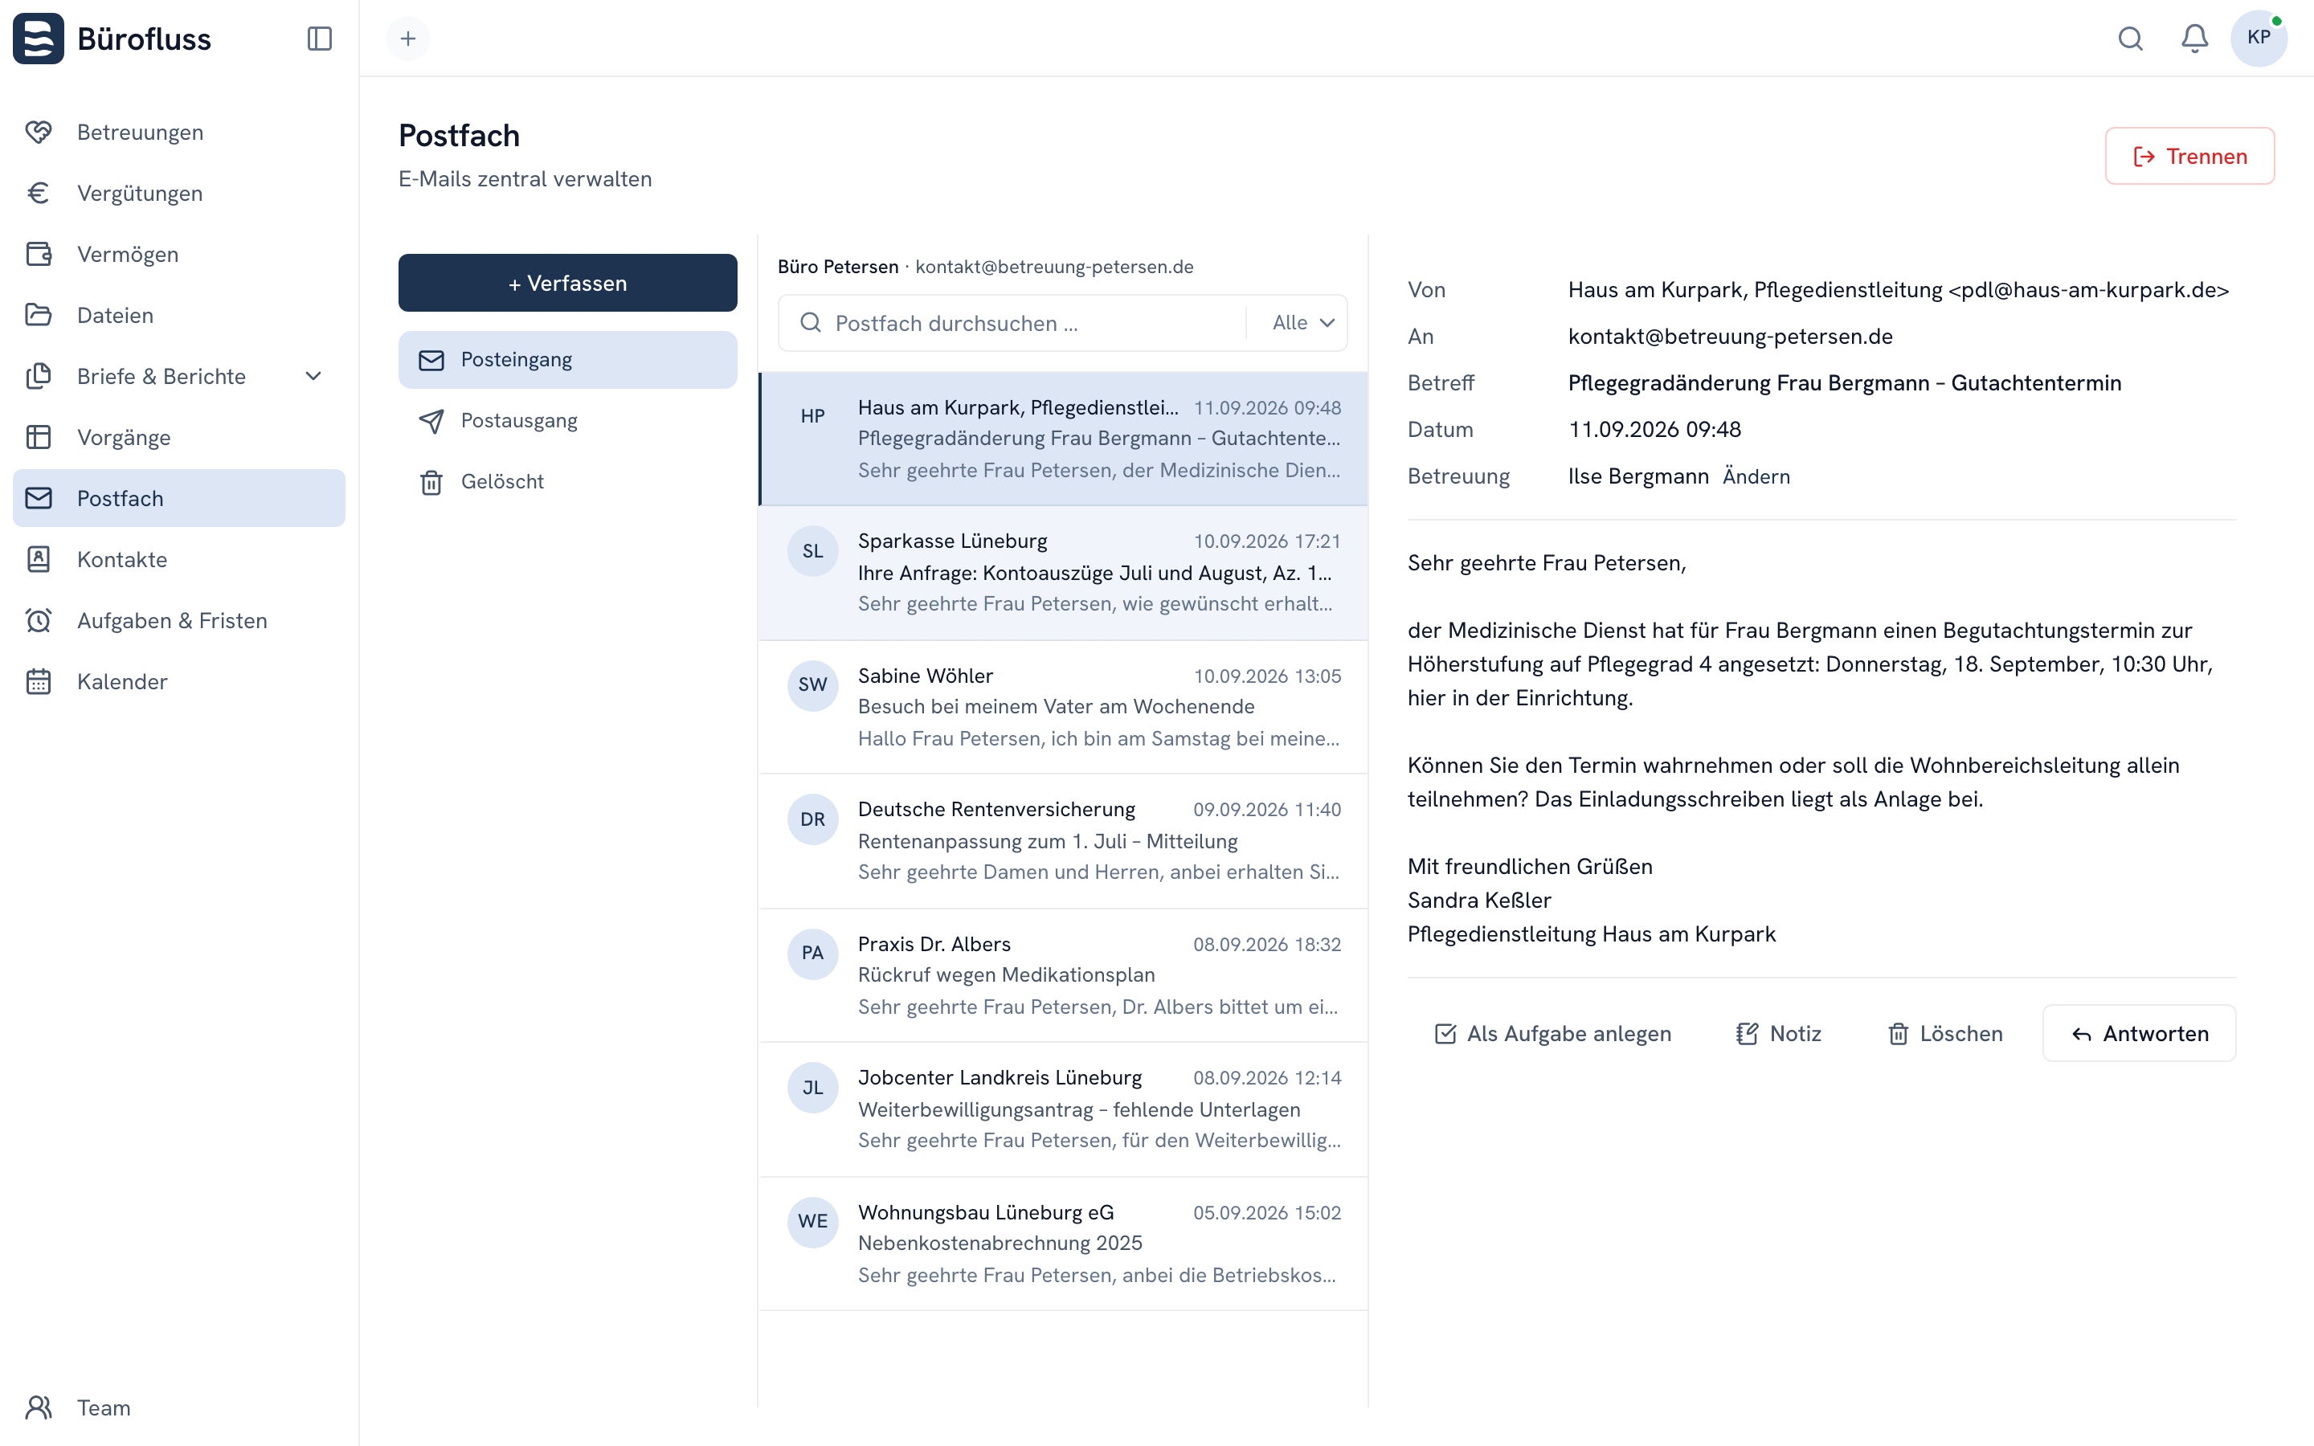Open search with the magnifier icon

(2131, 39)
